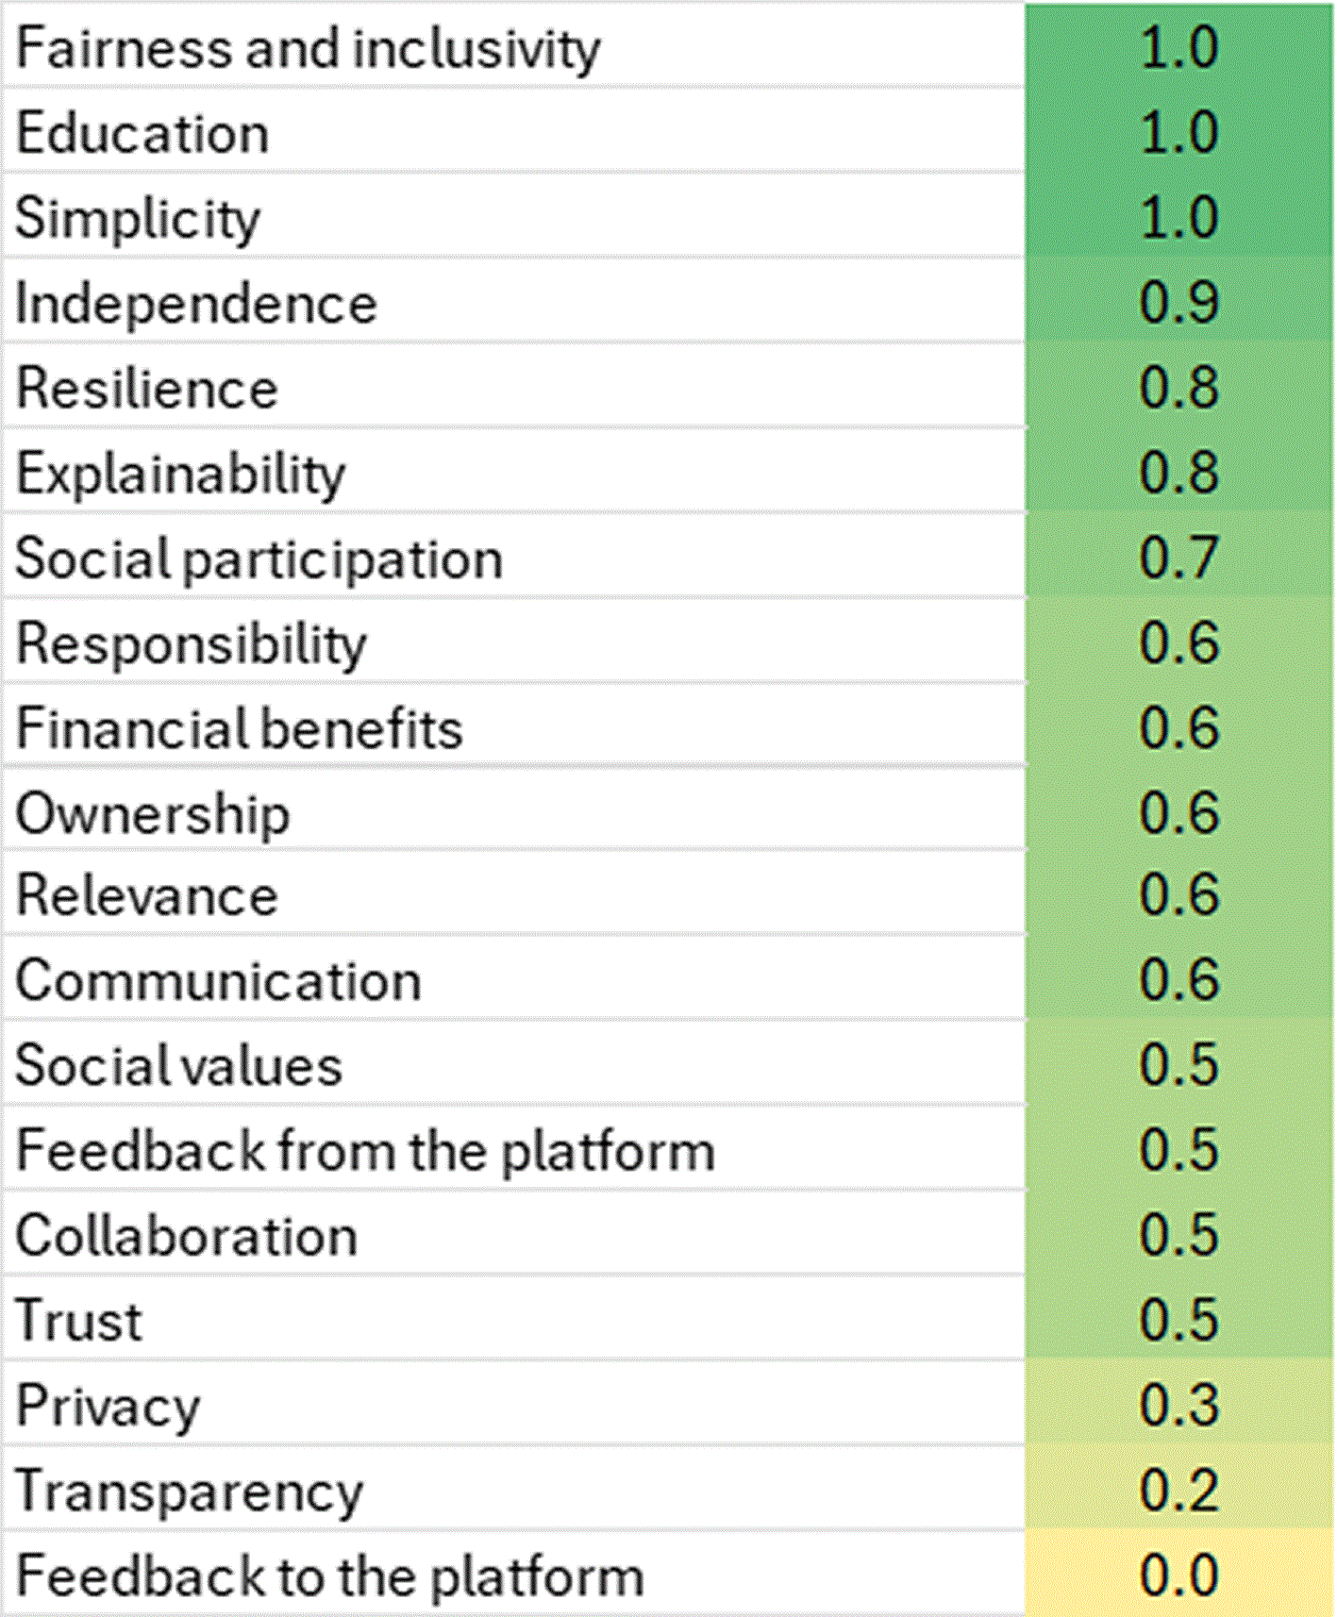Viewport: 1337px width, 1617px height.
Task: Select the 0.9 value next to Independence
Action: click(1179, 300)
